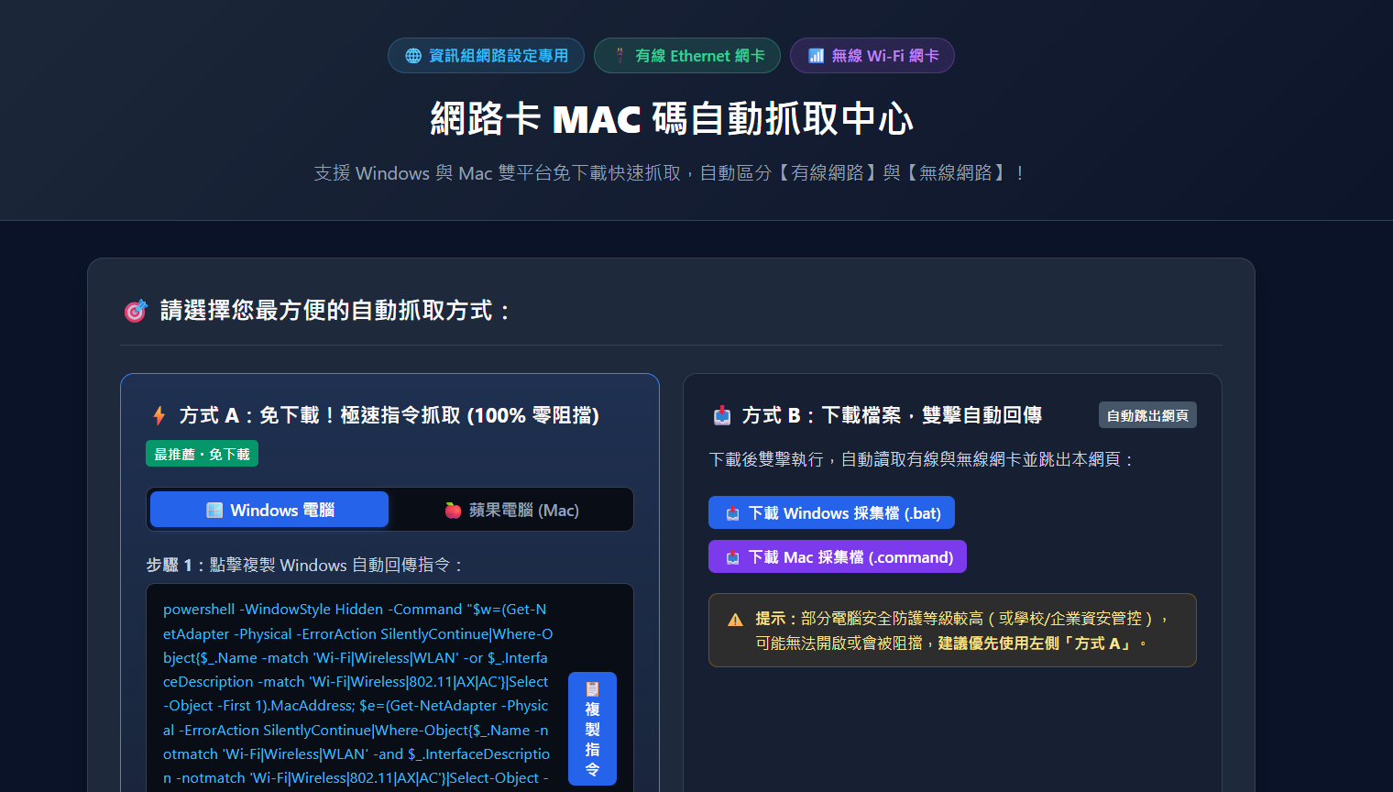Click the 有線 Ethernet 網卡 badge
This screenshot has height=792, width=1393.
[x=687, y=55]
